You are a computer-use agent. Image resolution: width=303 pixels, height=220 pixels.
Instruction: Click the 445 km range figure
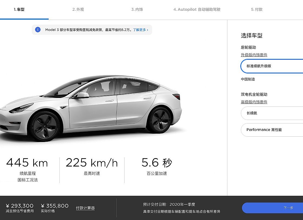tap(27, 163)
